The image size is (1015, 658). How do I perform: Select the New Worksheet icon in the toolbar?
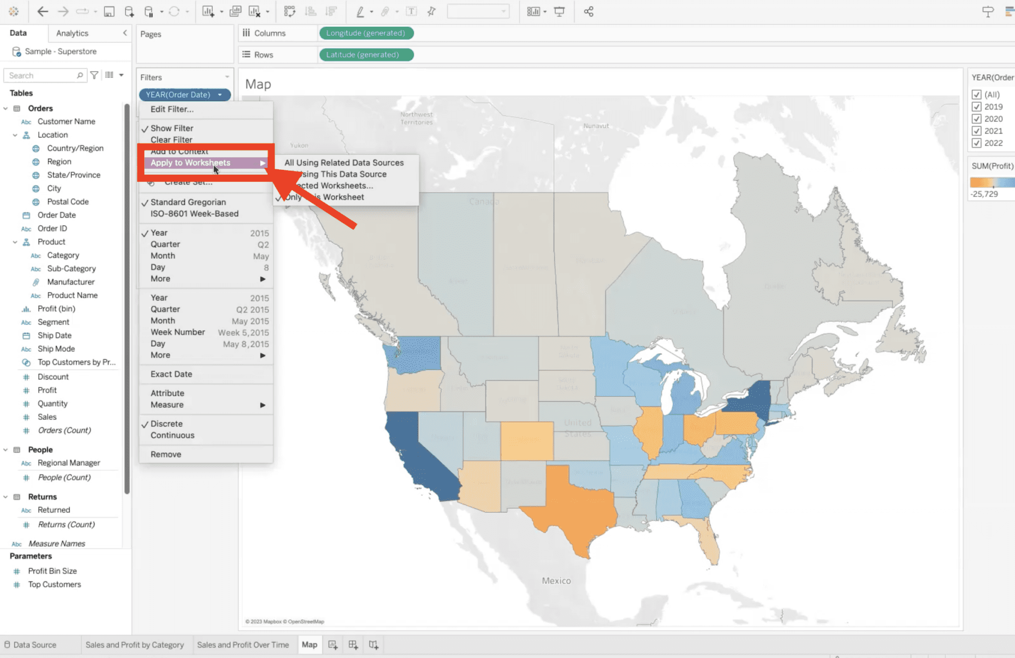(209, 11)
